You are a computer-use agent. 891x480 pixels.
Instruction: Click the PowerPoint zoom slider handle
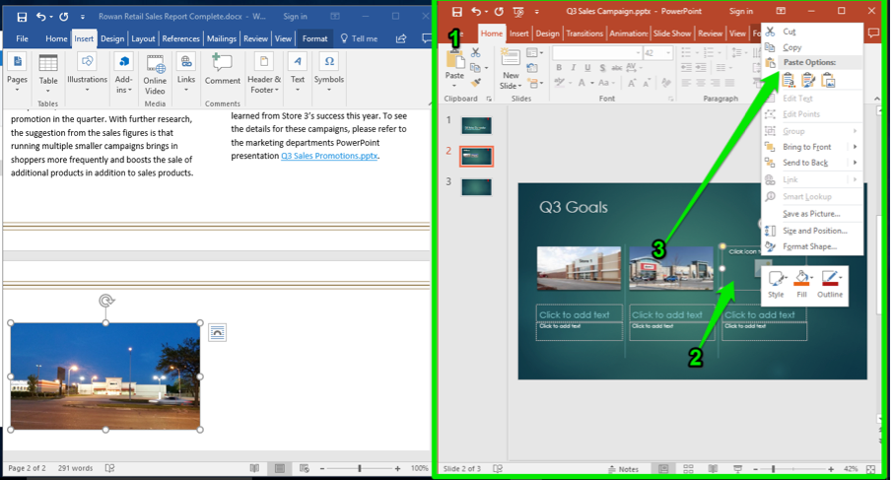click(x=774, y=469)
